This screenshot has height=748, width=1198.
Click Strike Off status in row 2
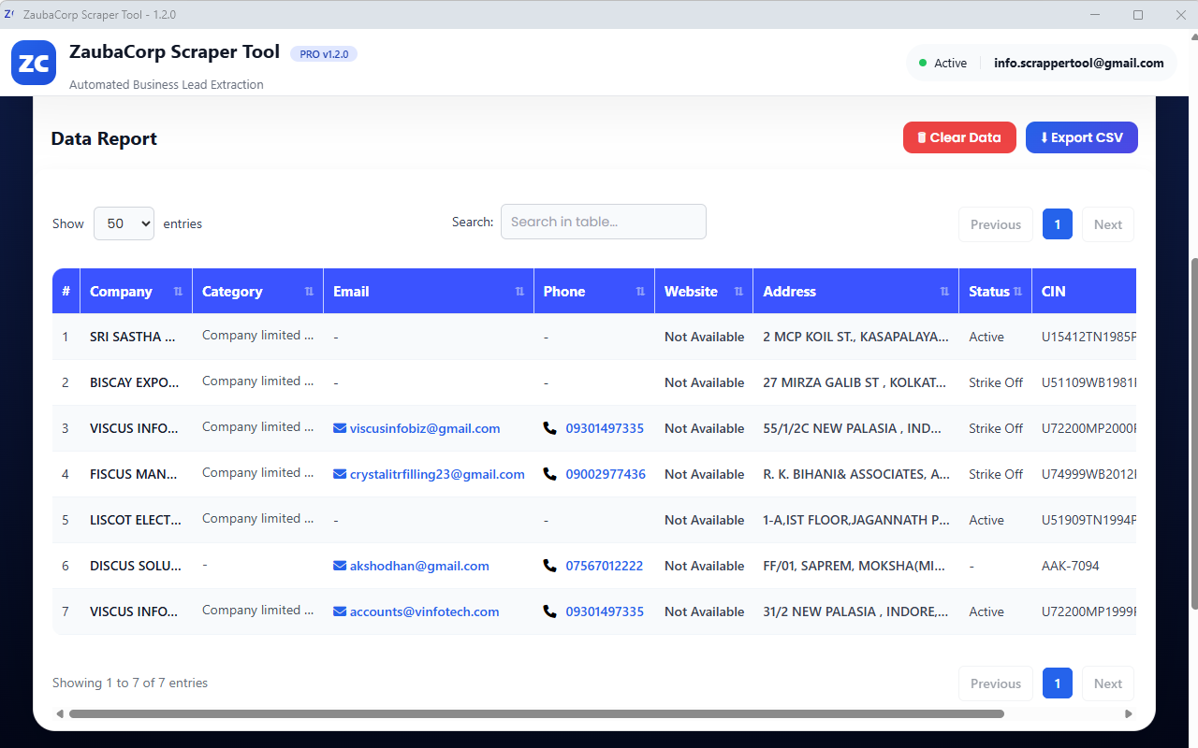[x=996, y=382]
